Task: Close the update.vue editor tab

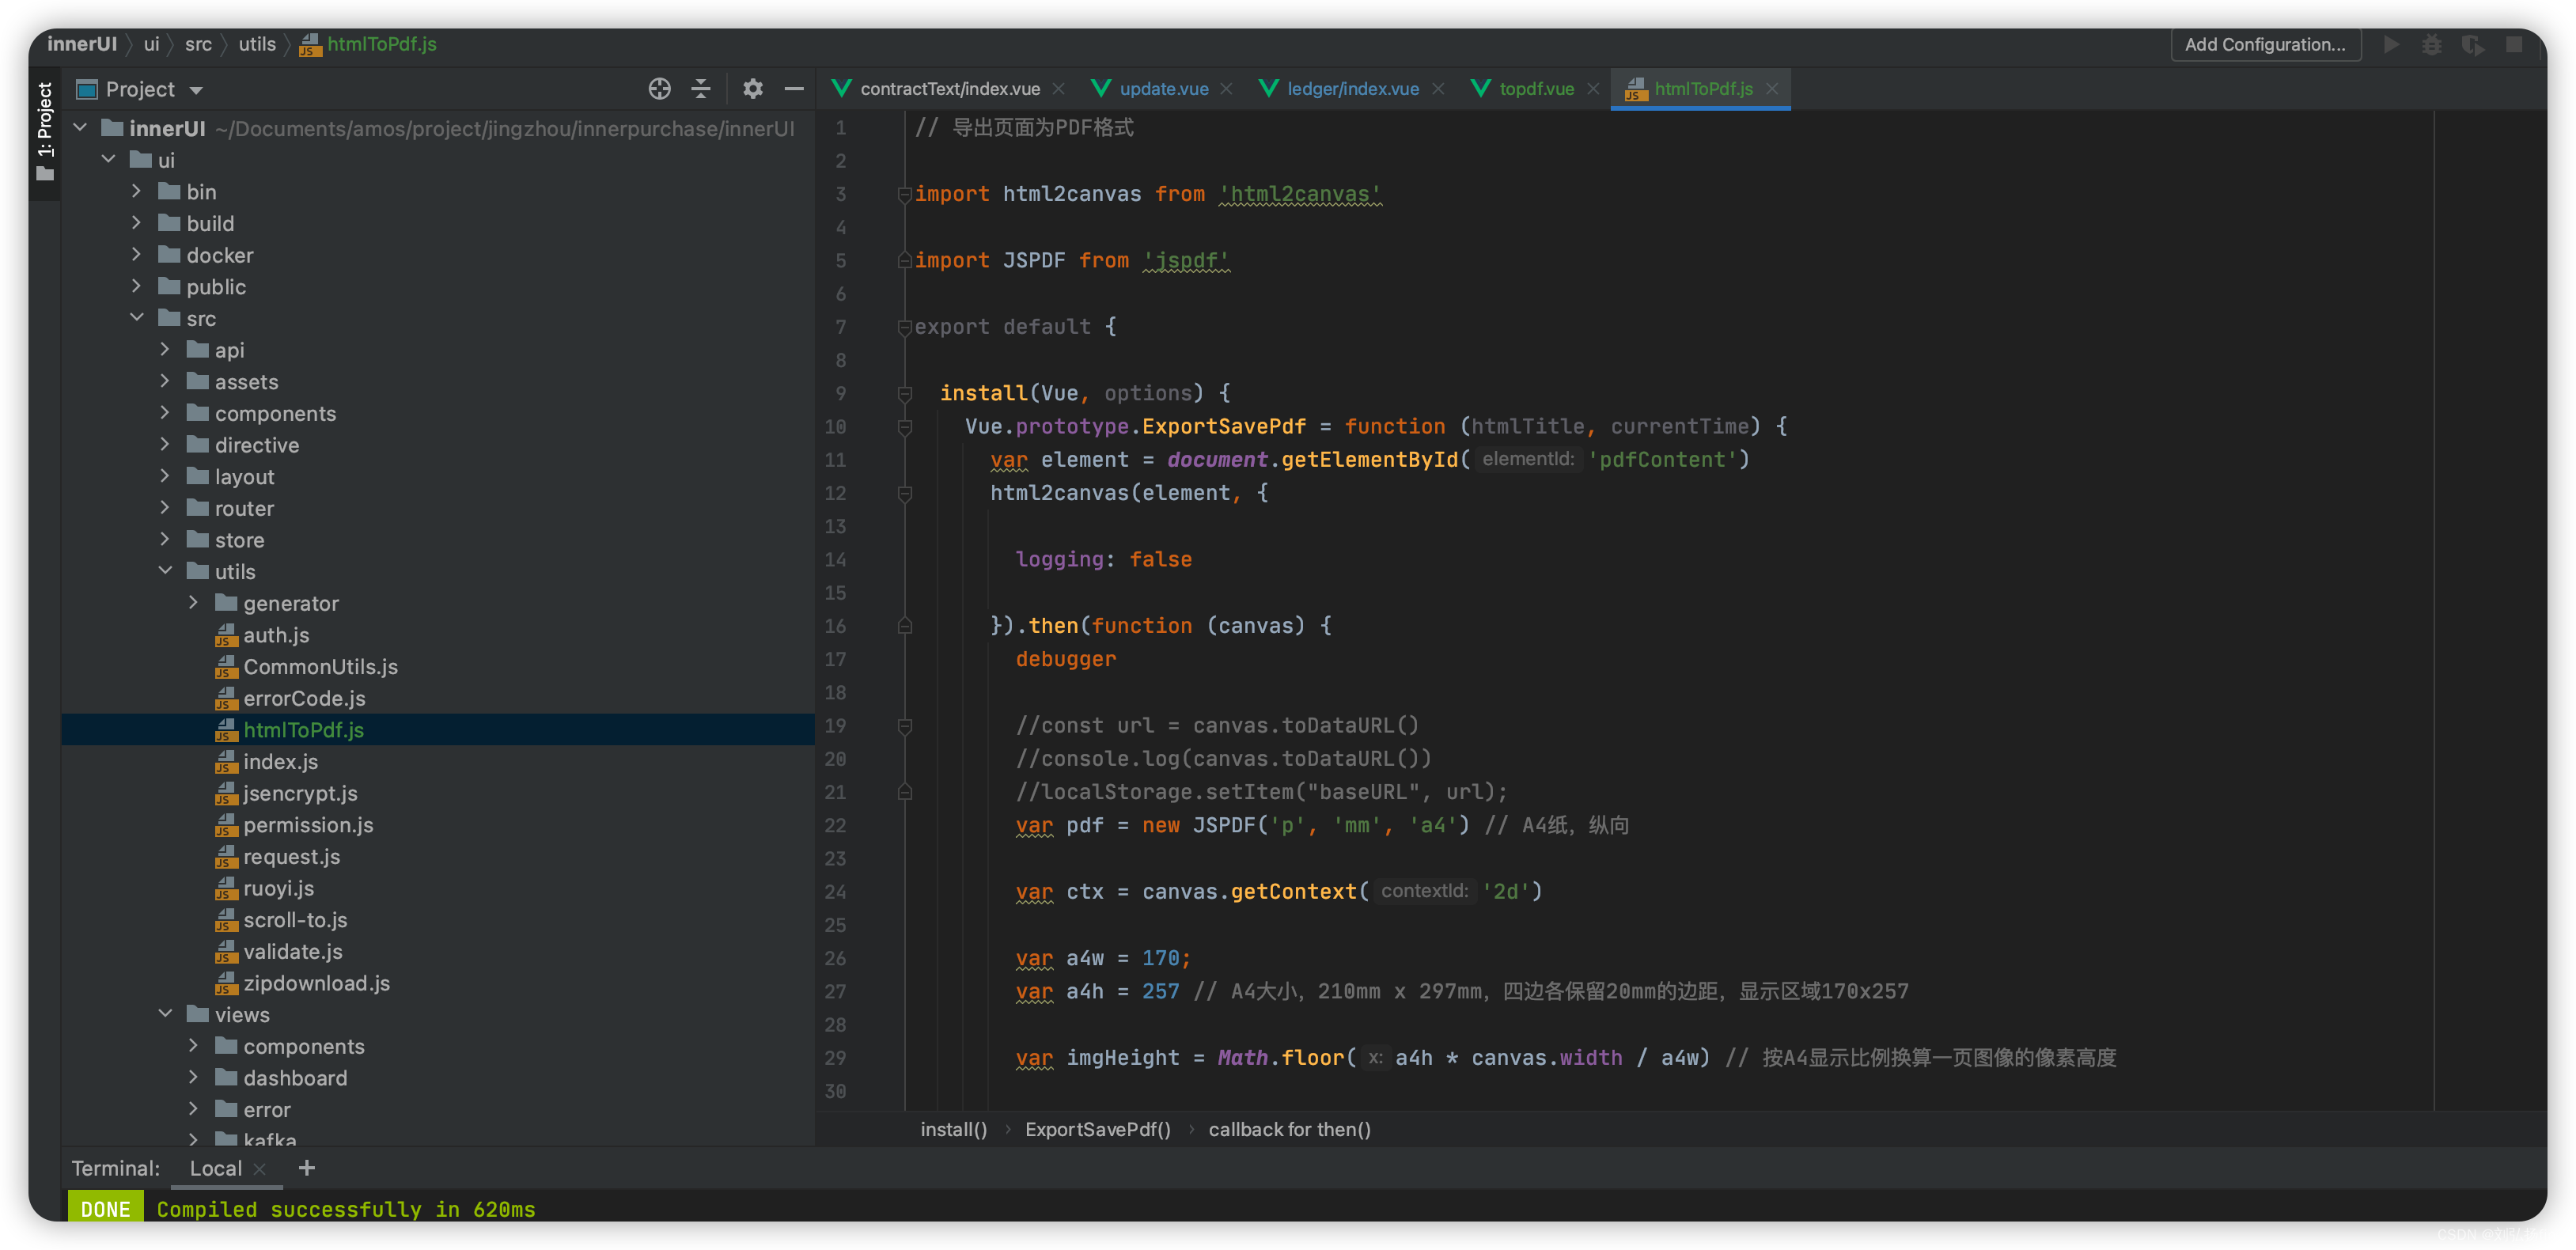Action: [1226, 89]
